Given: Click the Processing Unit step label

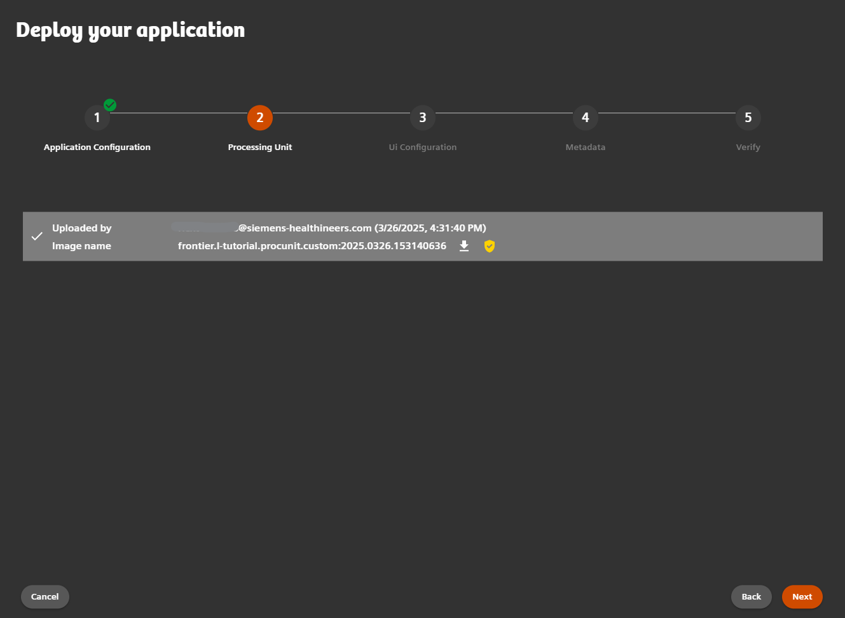Looking at the screenshot, I should click(260, 147).
